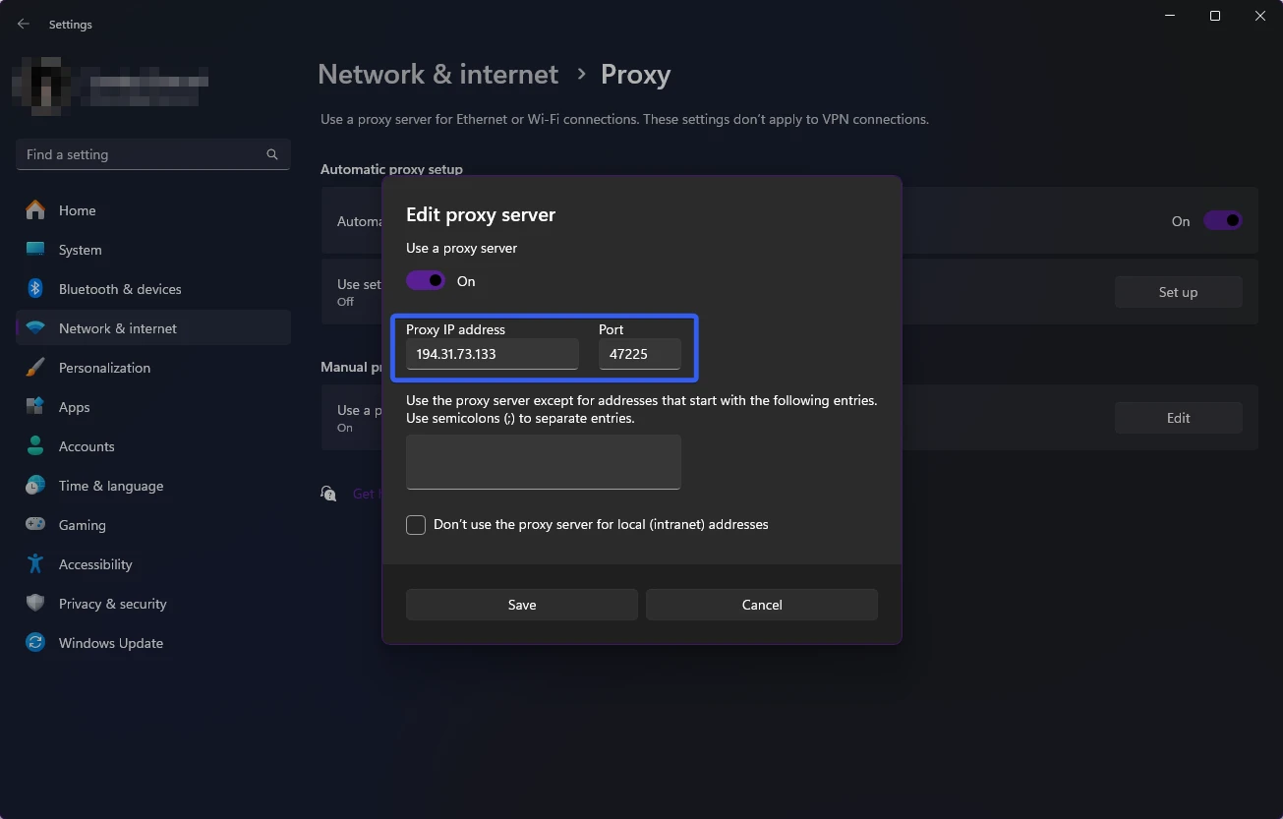The height and width of the screenshot is (819, 1283).
Task: Open Bluetooth & devices icon
Action: [35, 289]
